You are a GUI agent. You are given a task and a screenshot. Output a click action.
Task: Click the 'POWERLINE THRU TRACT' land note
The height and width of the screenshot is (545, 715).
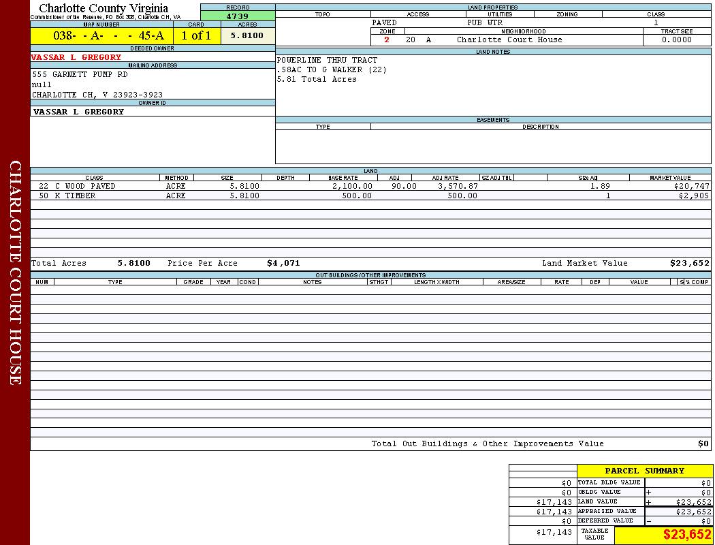tap(327, 61)
